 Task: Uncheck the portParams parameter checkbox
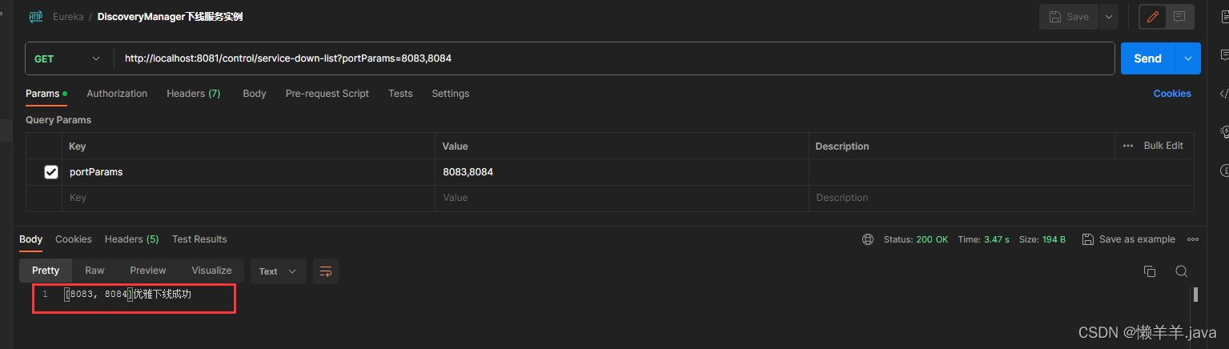[51, 171]
